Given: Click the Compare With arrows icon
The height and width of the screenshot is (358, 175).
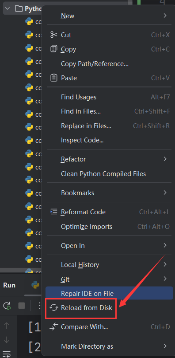Looking at the screenshot, I should 54,327.
